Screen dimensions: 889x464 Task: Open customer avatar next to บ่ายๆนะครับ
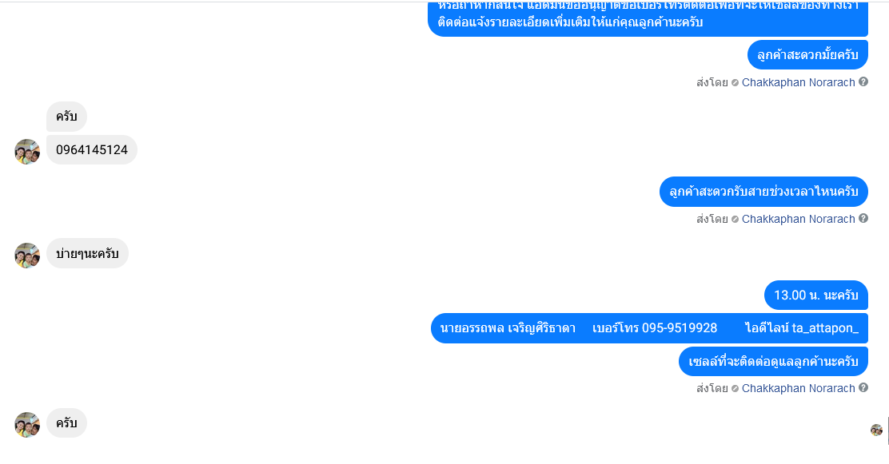point(27,255)
